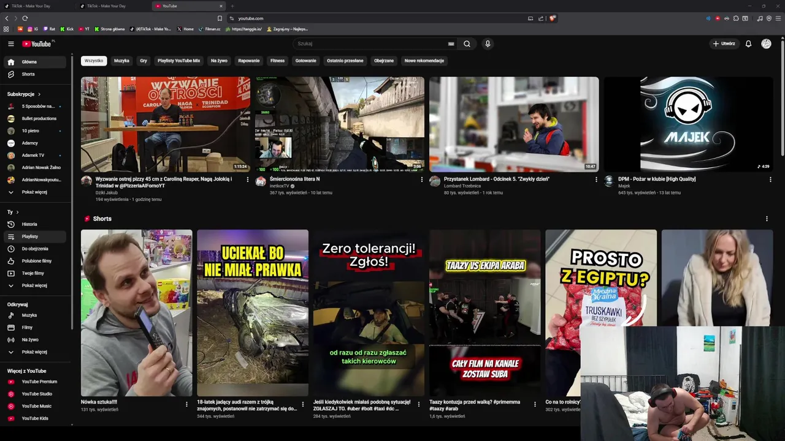Open options for Taazy kontuzja short
785x441 pixels.
pyautogui.click(x=535, y=404)
